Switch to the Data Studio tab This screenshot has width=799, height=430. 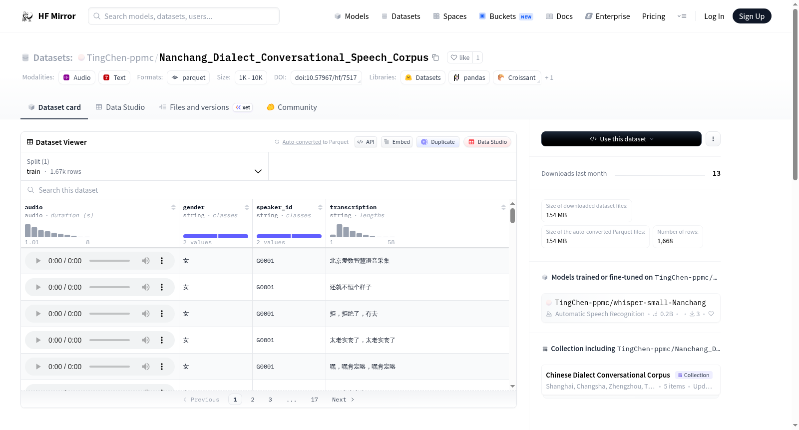click(120, 107)
